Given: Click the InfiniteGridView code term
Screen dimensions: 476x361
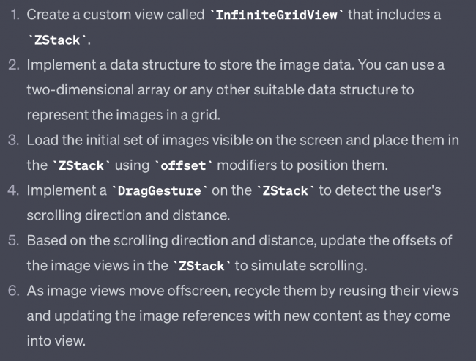Looking at the screenshot, I should [276, 15].
